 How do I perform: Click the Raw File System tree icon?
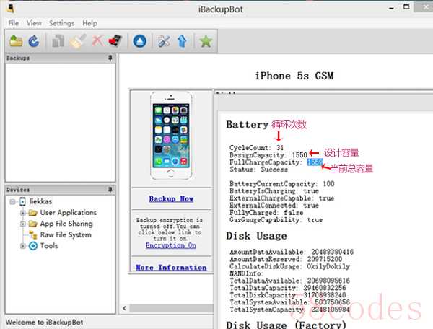pyautogui.click(x=33, y=235)
